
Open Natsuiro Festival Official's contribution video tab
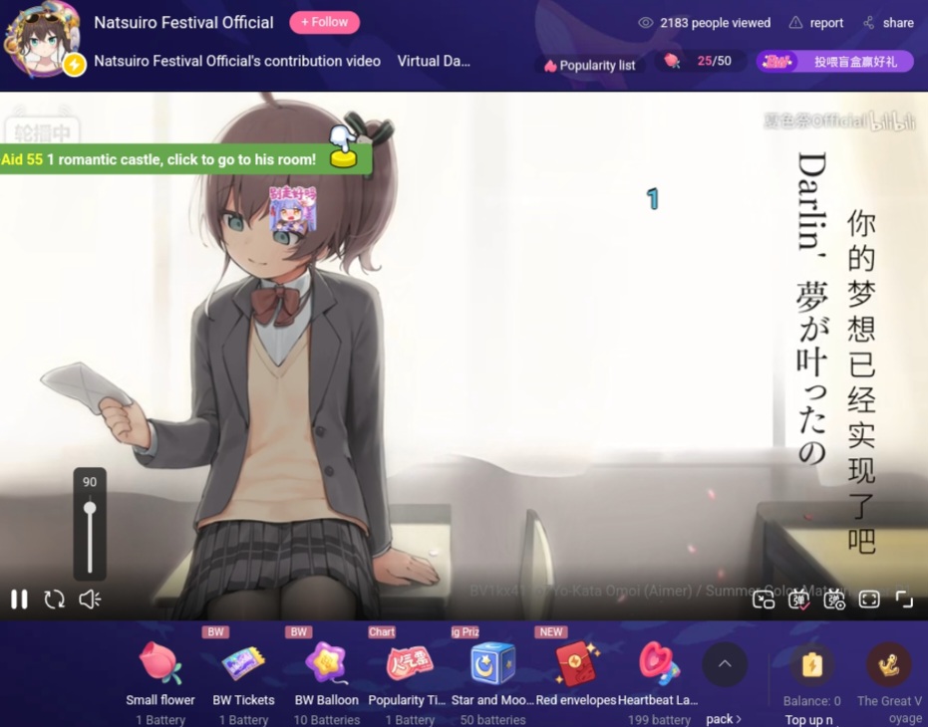[x=237, y=61]
